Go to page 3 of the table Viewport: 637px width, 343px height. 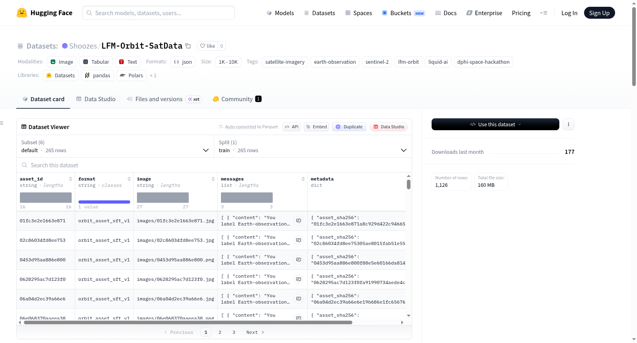[234, 332]
